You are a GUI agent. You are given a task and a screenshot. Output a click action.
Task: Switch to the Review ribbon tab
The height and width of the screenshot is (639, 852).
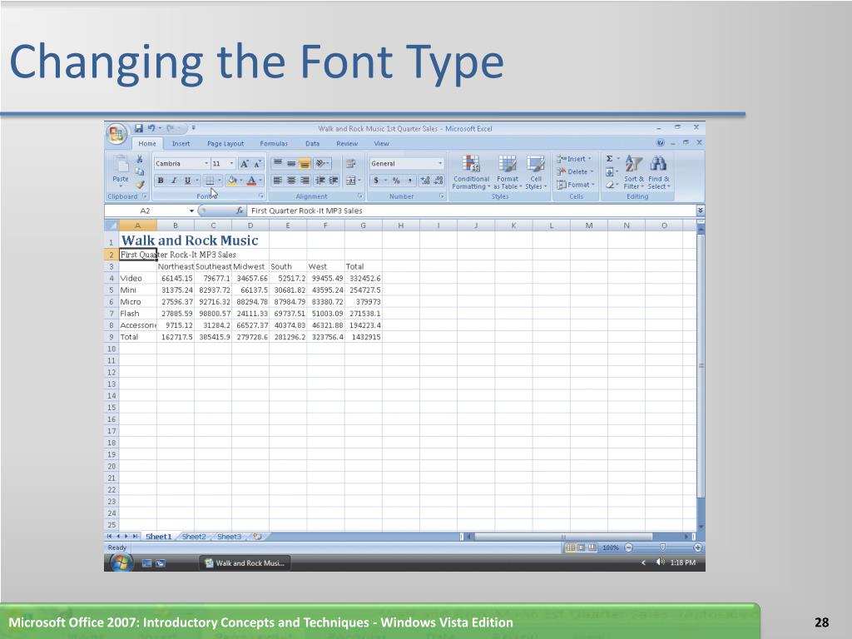pos(347,143)
